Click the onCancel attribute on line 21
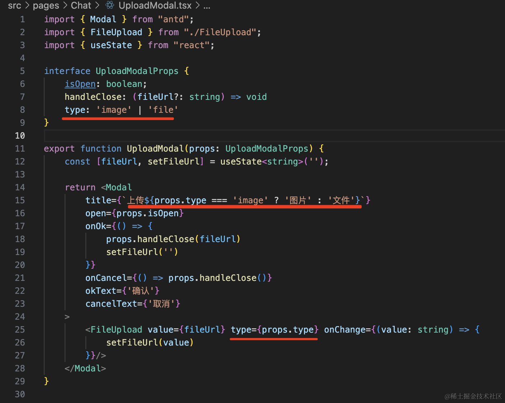The width and height of the screenshot is (505, 403). point(106,278)
